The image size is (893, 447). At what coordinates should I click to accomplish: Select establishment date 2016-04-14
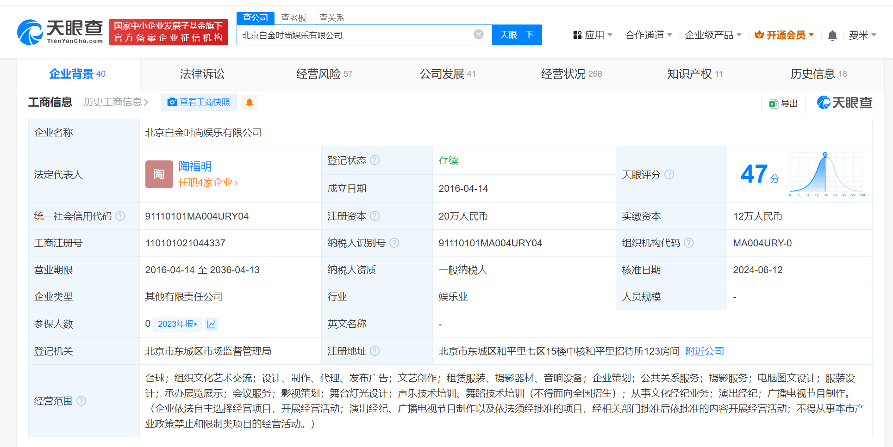click(463, 189)
